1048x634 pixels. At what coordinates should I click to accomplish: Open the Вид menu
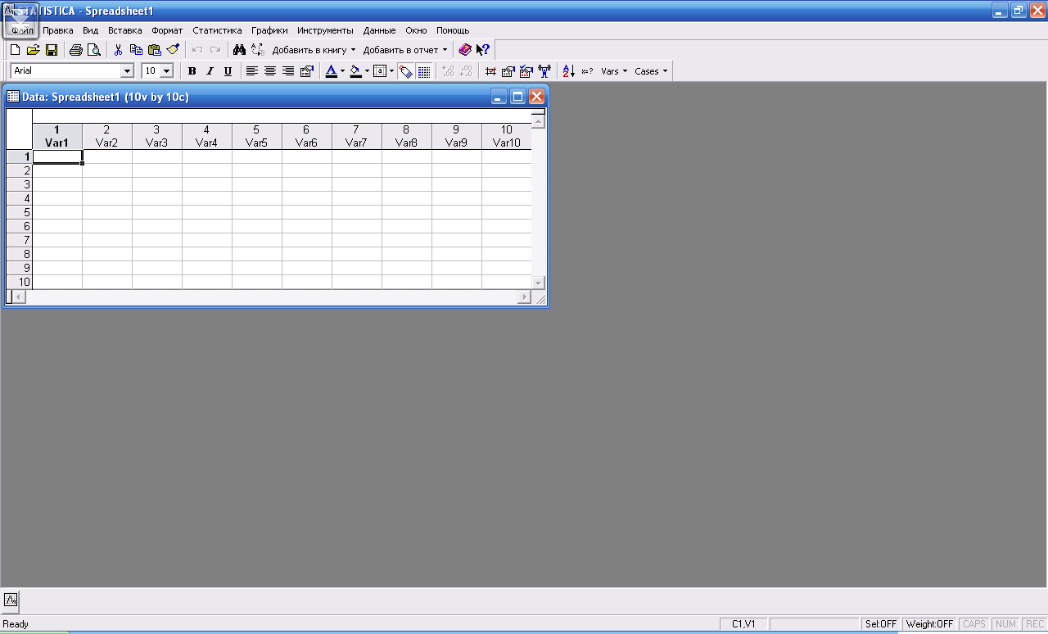point(90,30)
